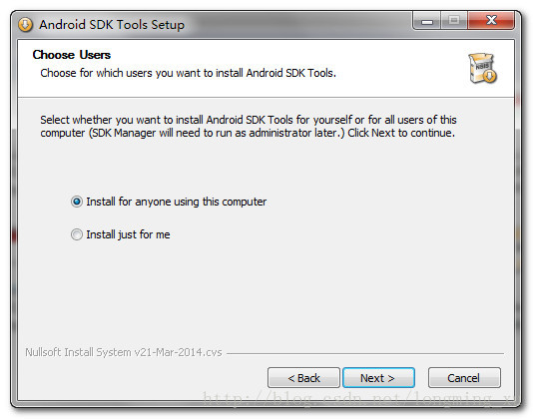The image size is (533, 419).
Task: Close the setup window with the red X
Action: pyautogui.click(x=491, y=21)
